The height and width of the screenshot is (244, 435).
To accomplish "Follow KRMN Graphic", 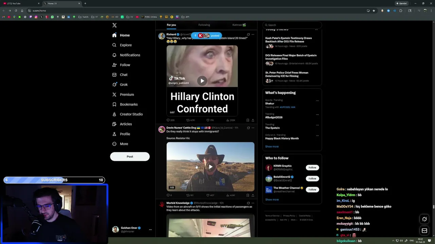I will pyautogui.click(x=312, y=167).
